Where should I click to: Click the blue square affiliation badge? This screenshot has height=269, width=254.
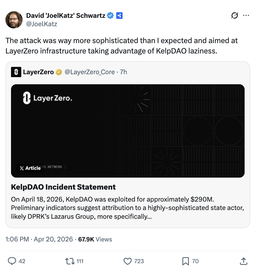pyautogui.click(x=119, y=16)
